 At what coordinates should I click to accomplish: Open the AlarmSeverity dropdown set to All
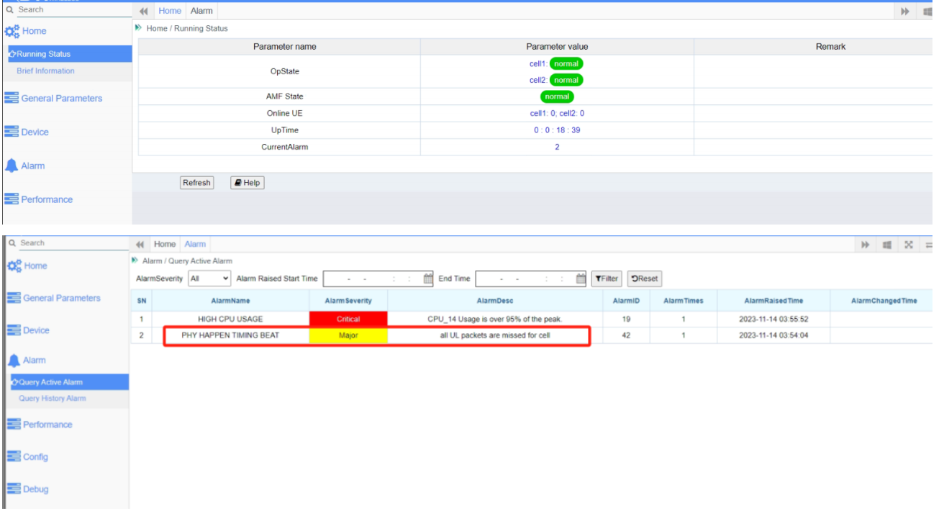point(209,279)
